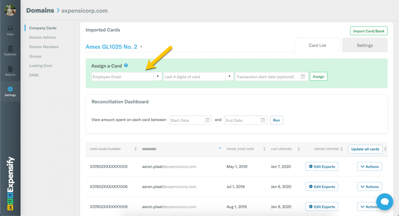Open the Start Date calendar icon
Viewport: 399px width, 216px height.
click(207, 120)
